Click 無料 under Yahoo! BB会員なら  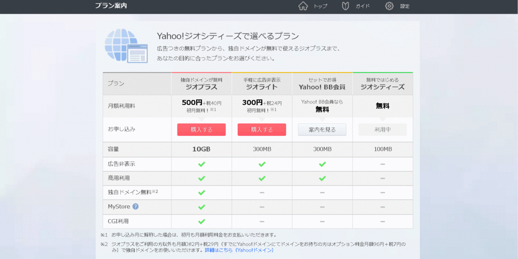point(322,109)
